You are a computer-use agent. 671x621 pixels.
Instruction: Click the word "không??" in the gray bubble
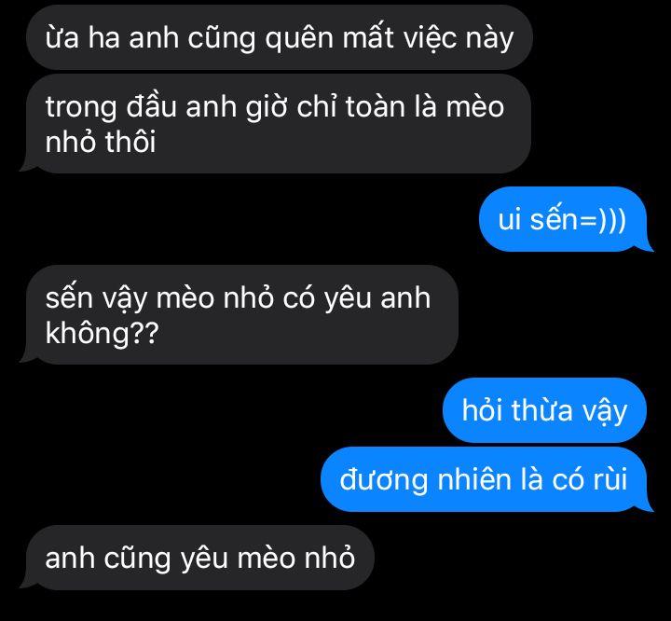(x=103, y=333)
